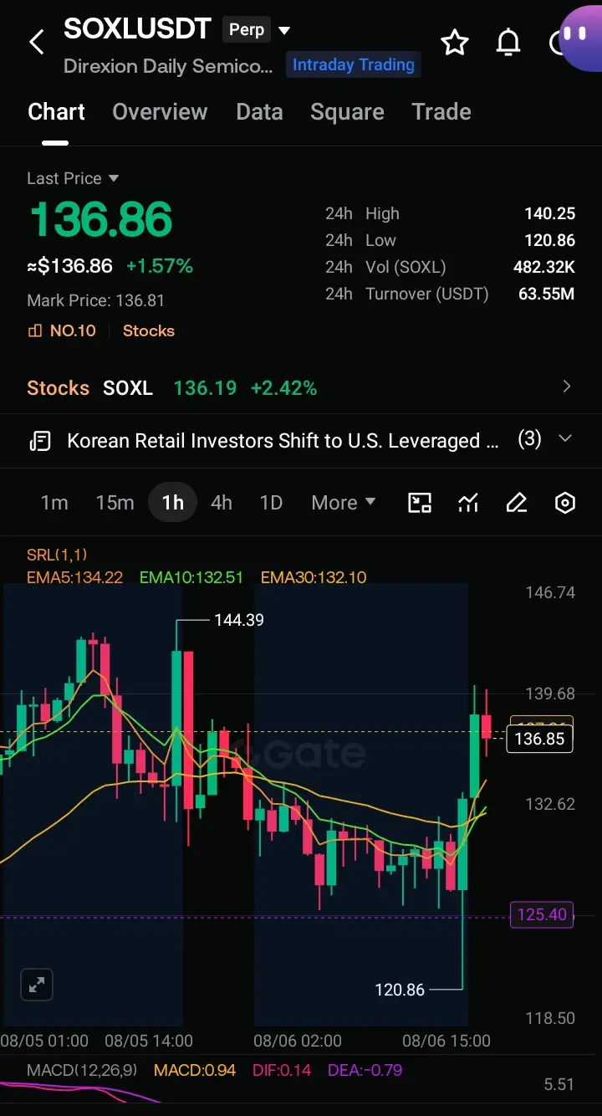The height and width of the screenshot is (1116, 602).
Task: Tap the 125.40 support level marker
Action: coord(542,914)
